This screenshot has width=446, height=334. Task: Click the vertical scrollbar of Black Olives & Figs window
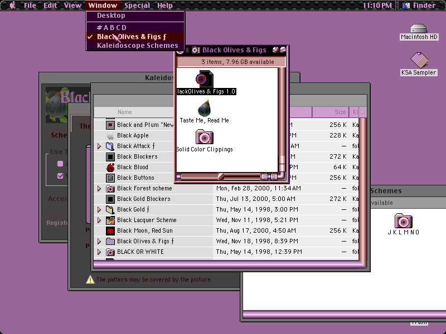click(282, 120)
